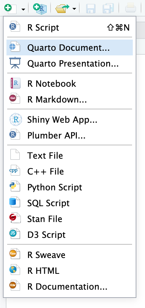This screenshot has height=308, width=145.
Task: Choose R Documentation... menu entry
Action: [x=70, y=286]
